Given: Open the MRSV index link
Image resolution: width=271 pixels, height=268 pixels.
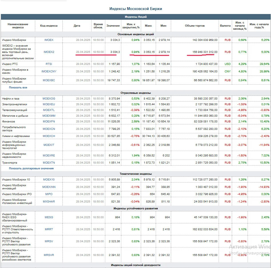Looking at the screenshot, I should click(49, 241).
